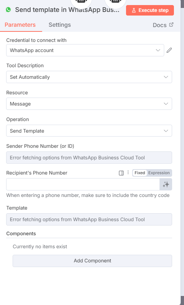
Task: Edit the WhatsApp account credential pencil icon
Action: click(169, 50)
